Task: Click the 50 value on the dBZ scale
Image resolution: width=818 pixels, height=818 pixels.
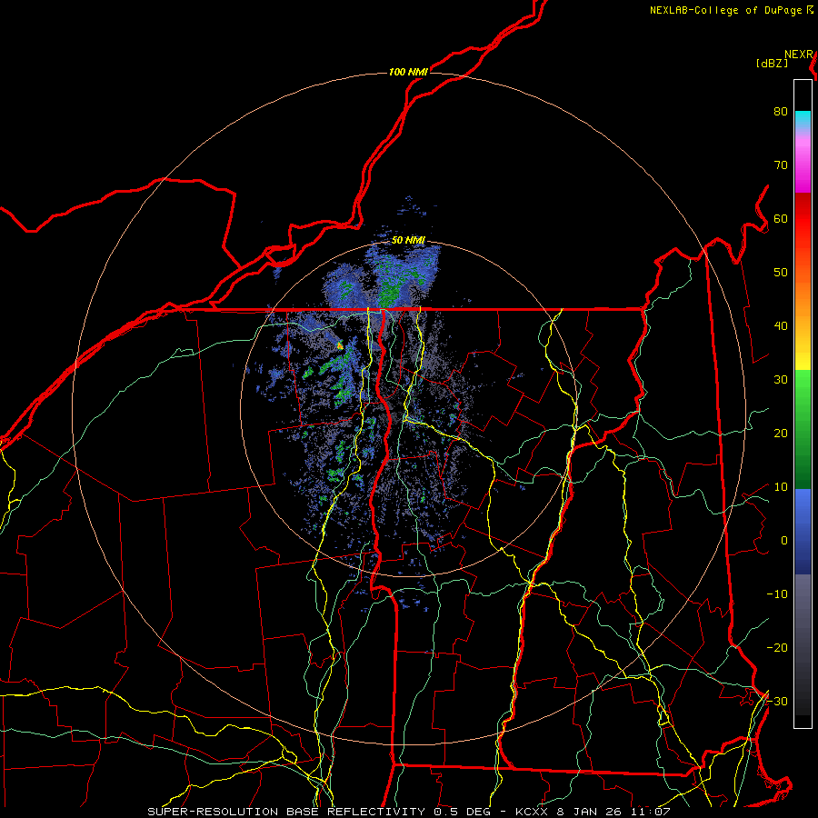Action: click(x=781, y=273)
